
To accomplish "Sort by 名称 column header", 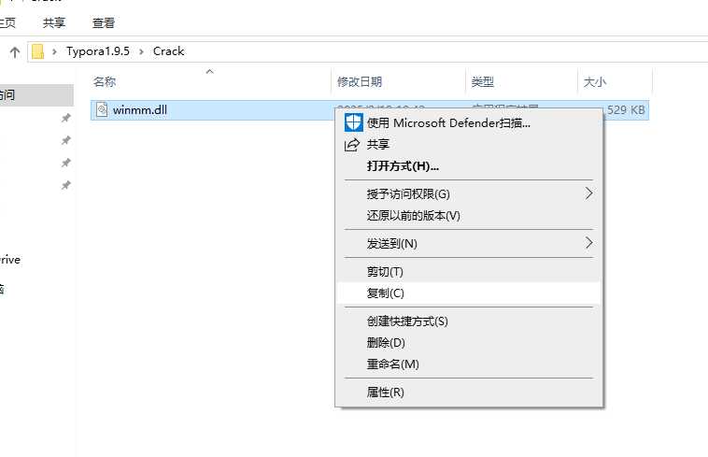I will click(105, 81).
